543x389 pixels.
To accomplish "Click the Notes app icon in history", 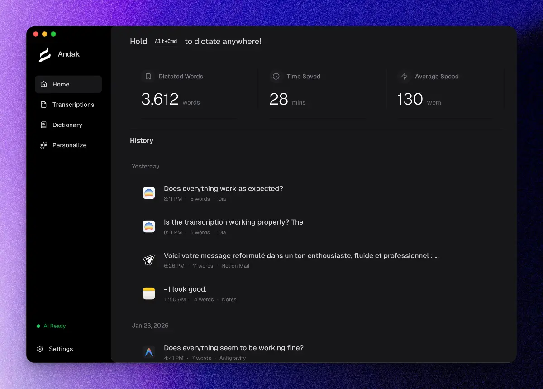I will point(149,293).
